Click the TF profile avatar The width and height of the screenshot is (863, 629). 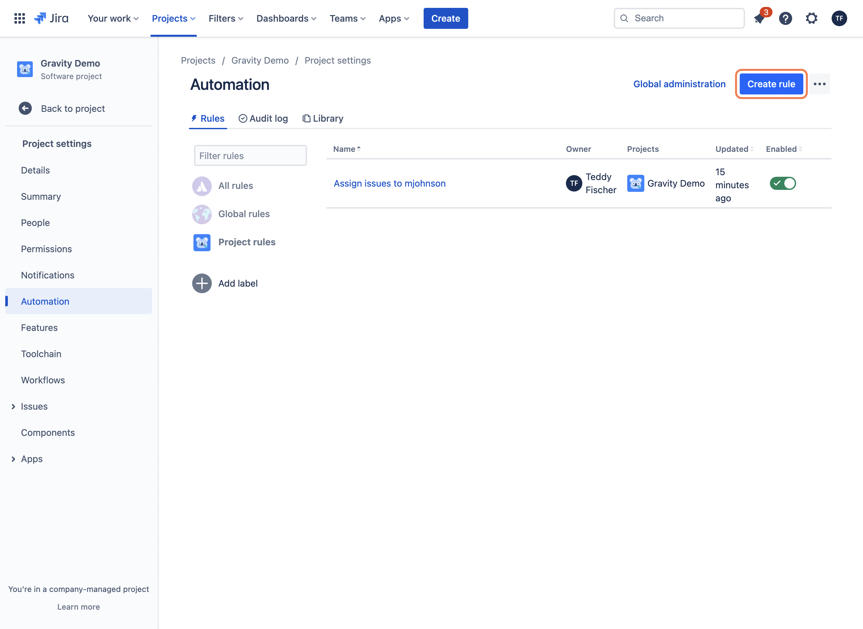pos(839,18)
